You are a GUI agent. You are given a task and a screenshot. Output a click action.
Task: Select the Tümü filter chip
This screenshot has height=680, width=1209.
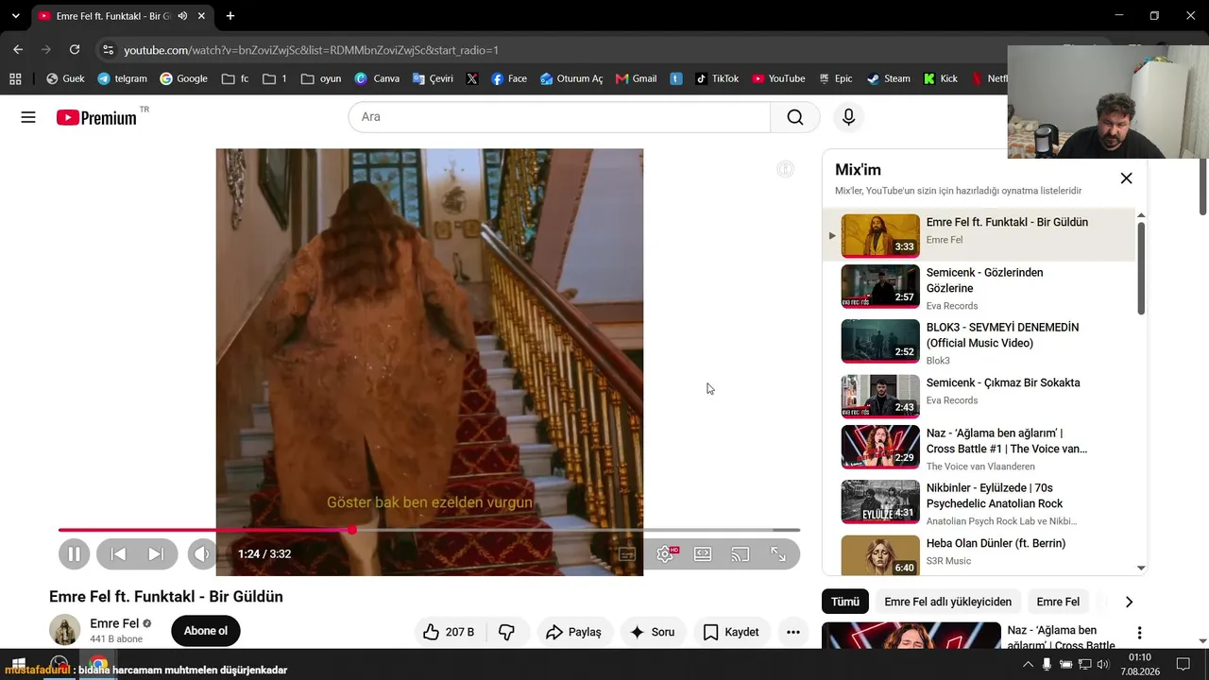click(x=845, y=602)
